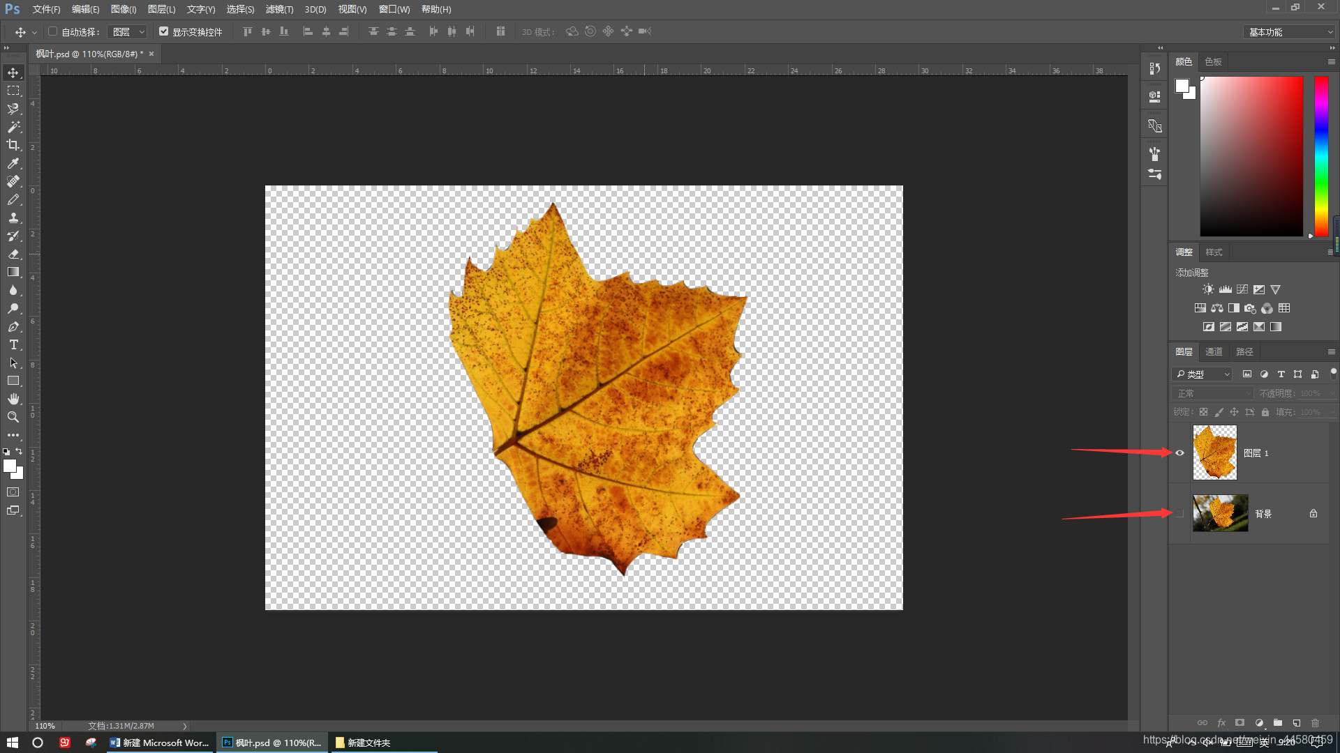Enable the 自动选择 checkbox
Image resolution: width=1340 pixels, height=753 pixels.
(53, 31)
